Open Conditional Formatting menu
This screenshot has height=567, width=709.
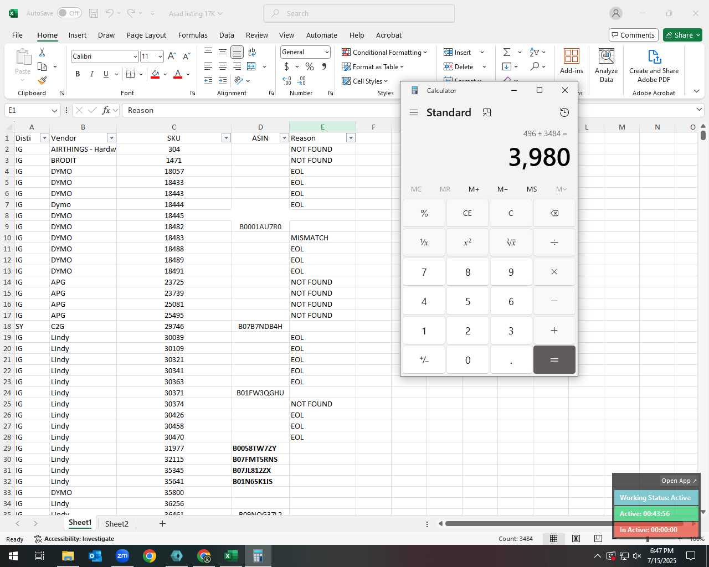(384, 52)
